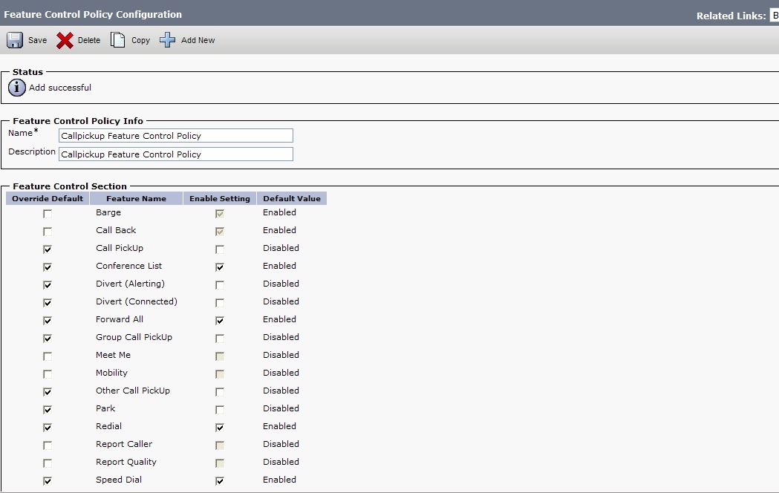Viewport: 779px width, 493px height.
Task: Click the Copy document icon
Action: point(118,40)
